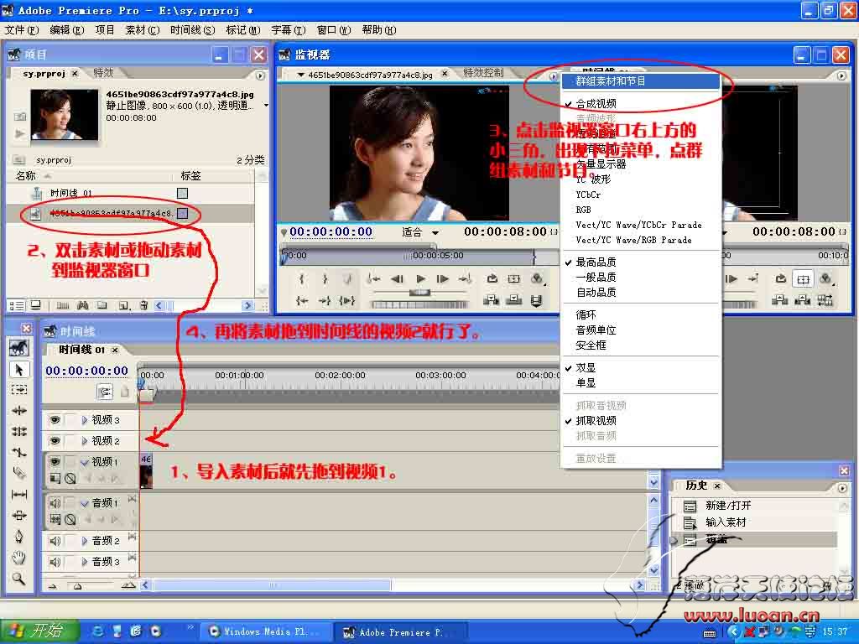Open the 文件 menu
Image resolution: width=859 pixels, height=644 pixels.
tap(21, 30)
